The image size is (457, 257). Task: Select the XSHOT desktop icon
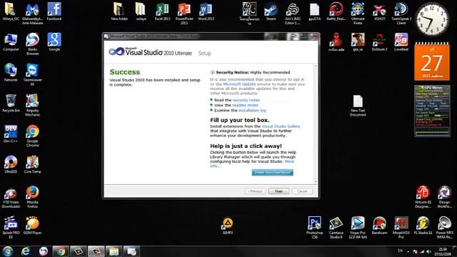379,11
